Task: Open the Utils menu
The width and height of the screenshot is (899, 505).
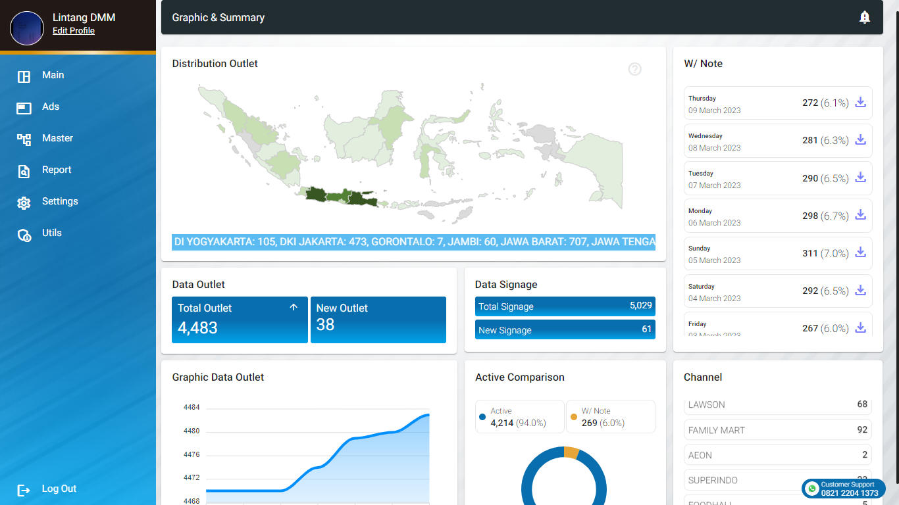Action: pyautogui.click(x=51, y=233)
